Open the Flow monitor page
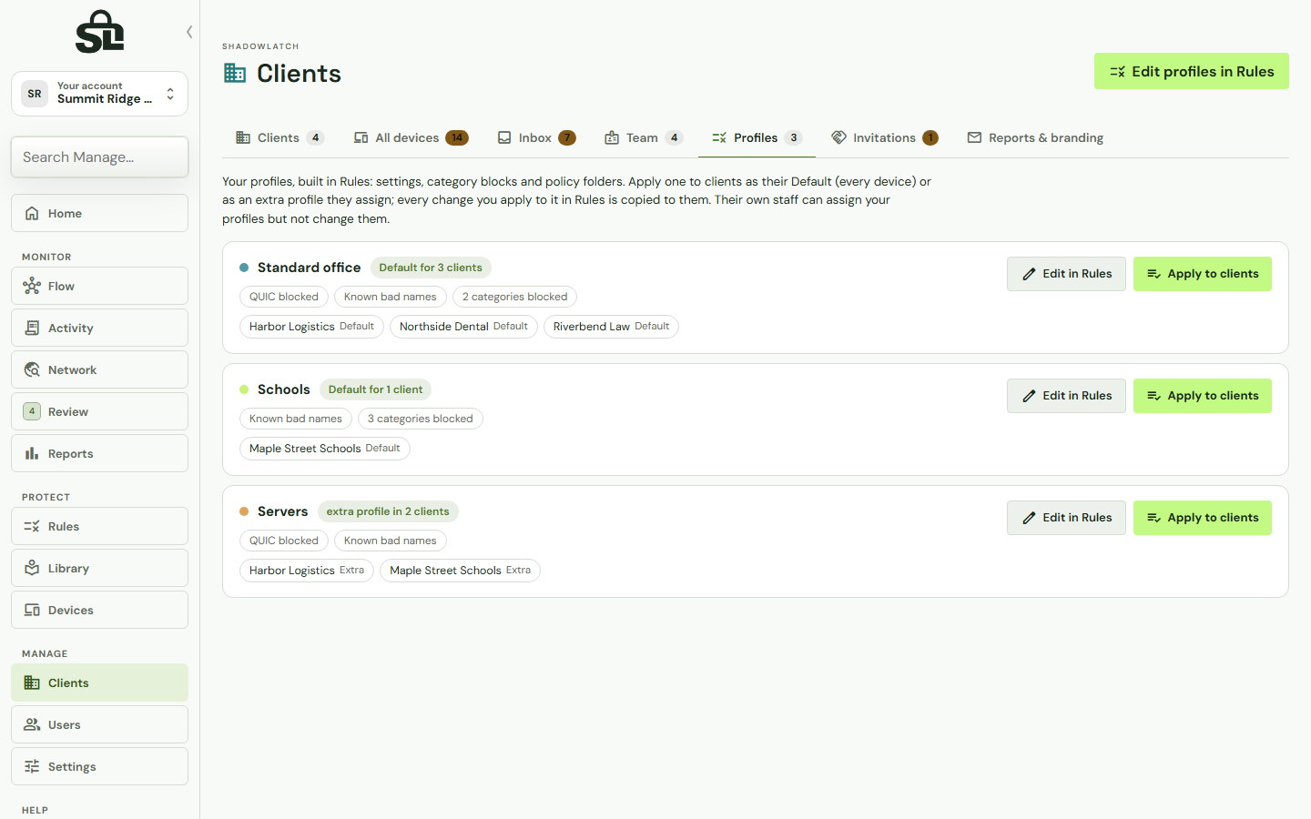 (99, 286)
